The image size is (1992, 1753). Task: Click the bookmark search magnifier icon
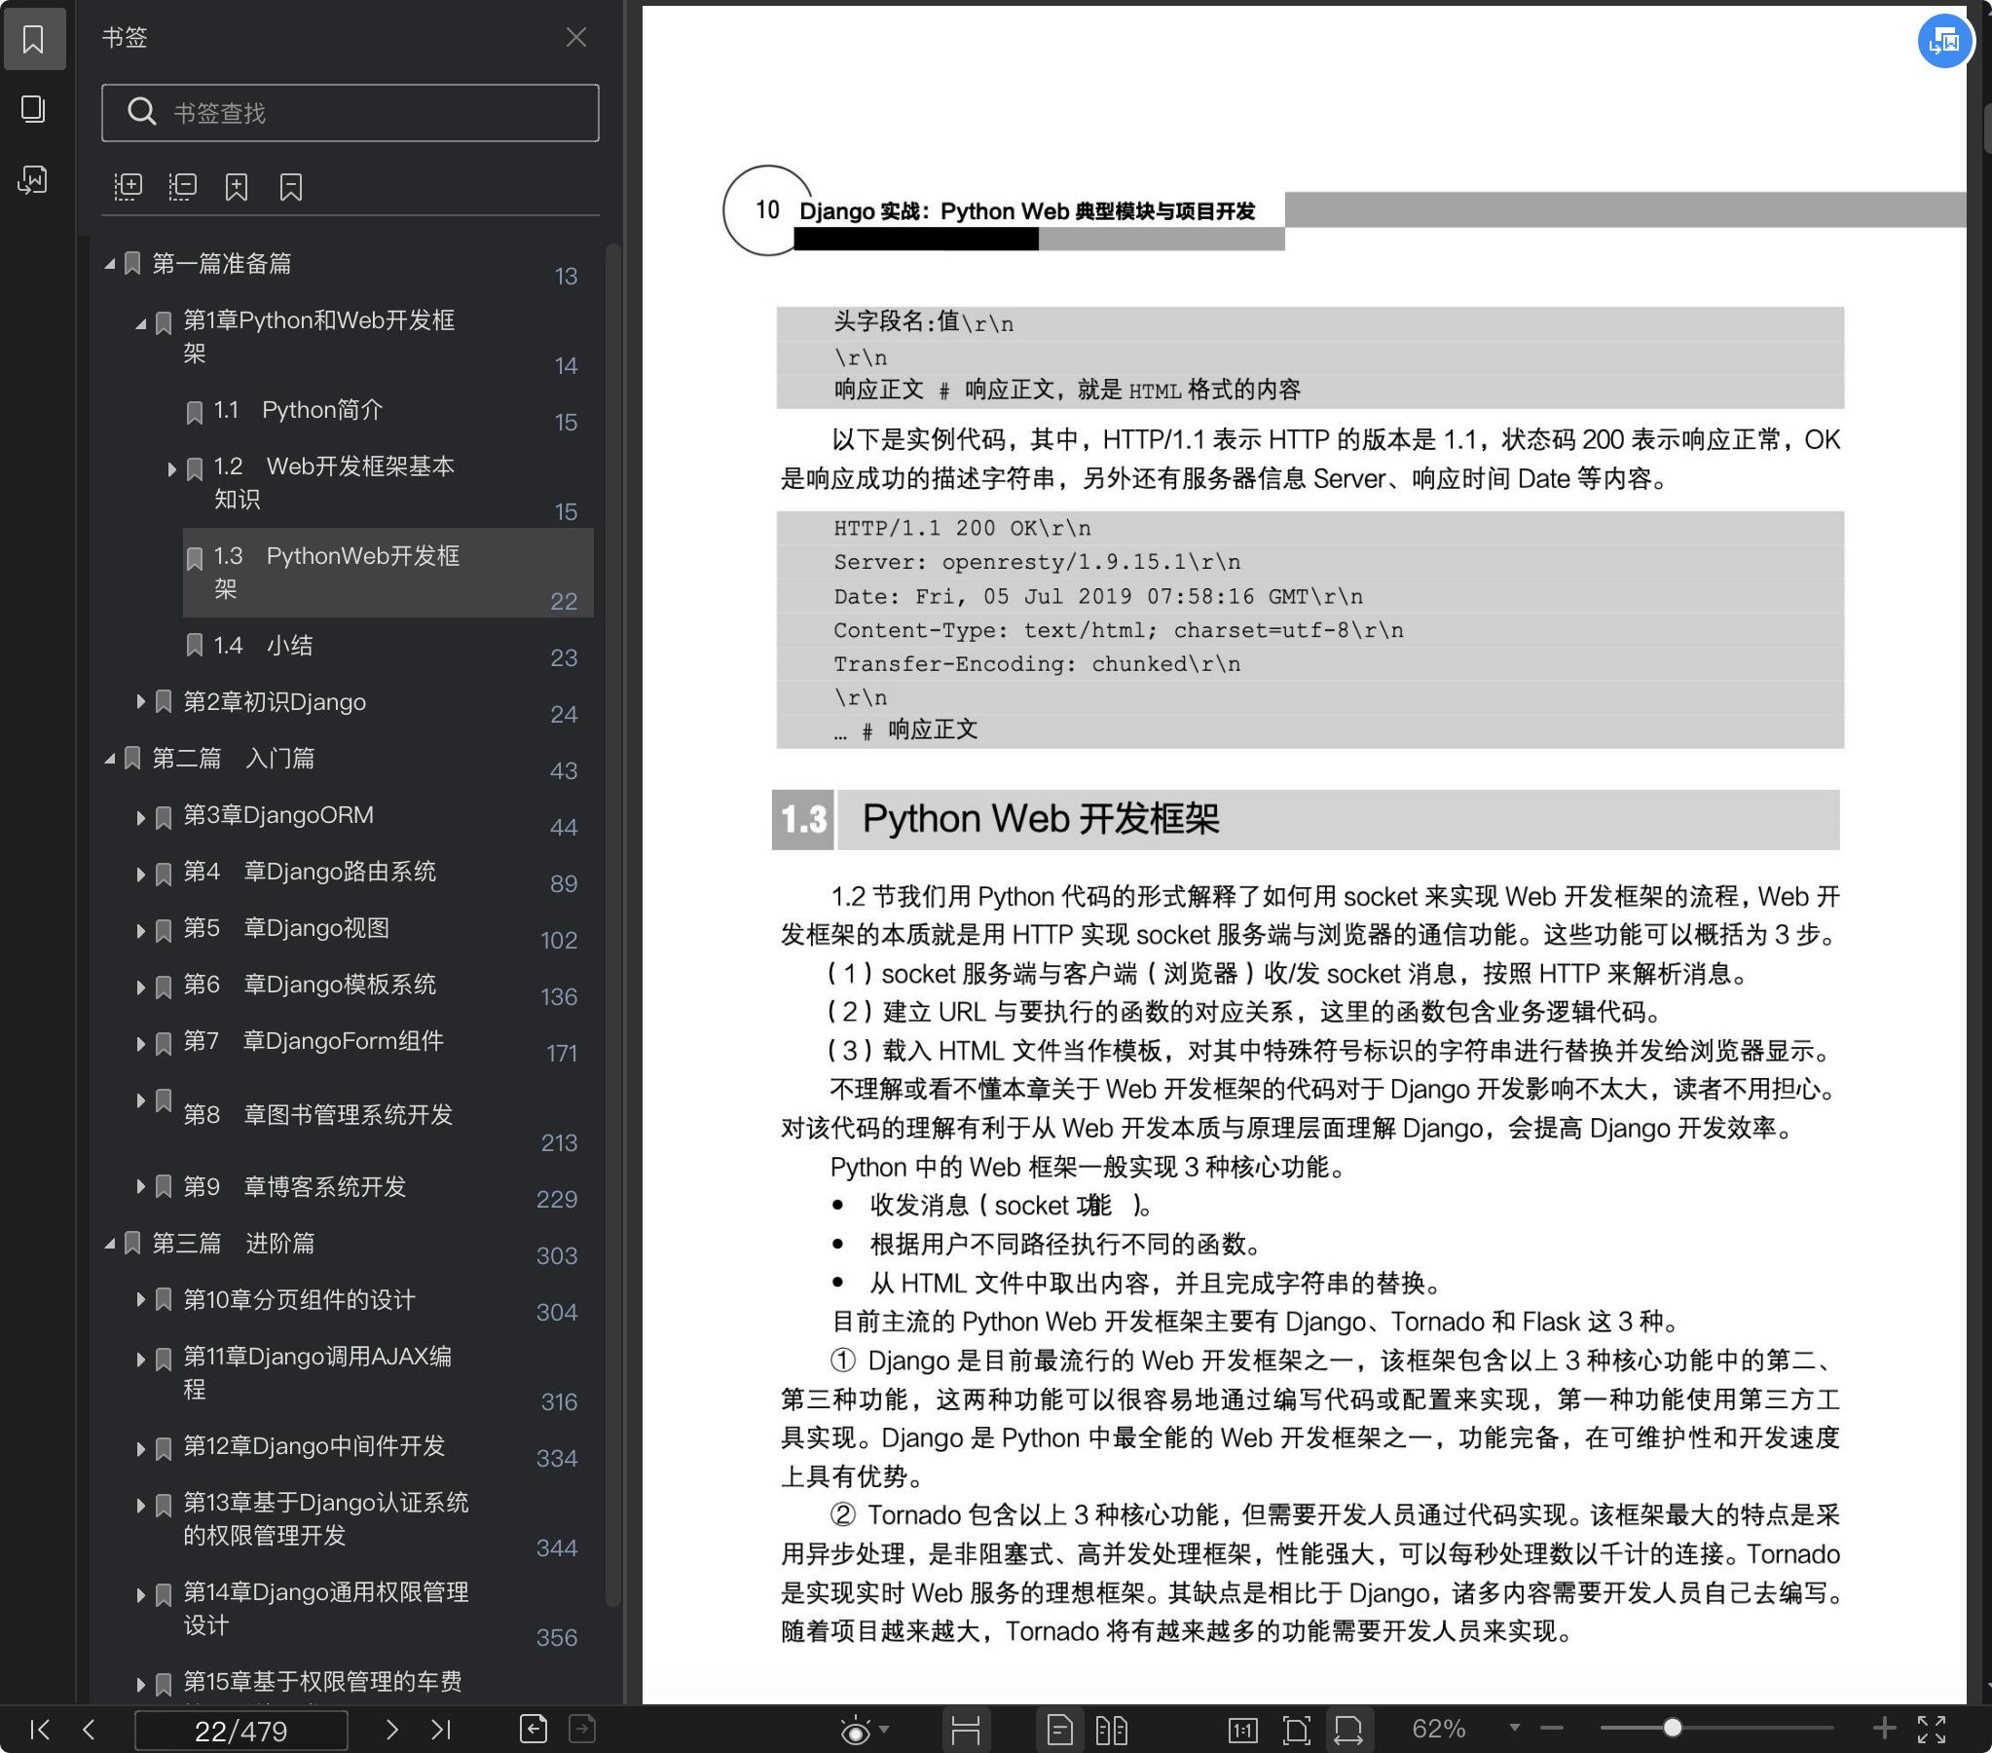(142, 112)
